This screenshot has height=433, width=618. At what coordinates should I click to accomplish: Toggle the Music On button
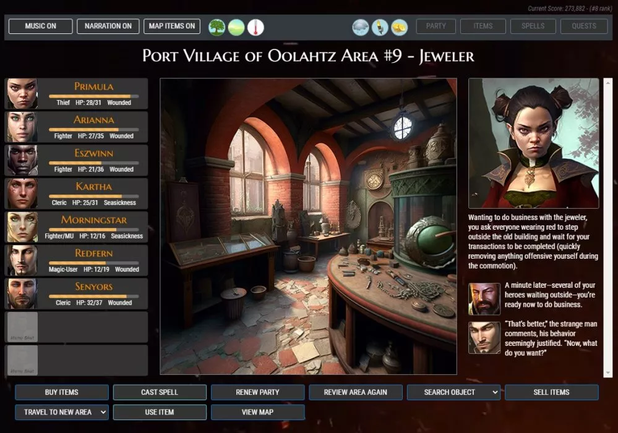coord(40,26)
